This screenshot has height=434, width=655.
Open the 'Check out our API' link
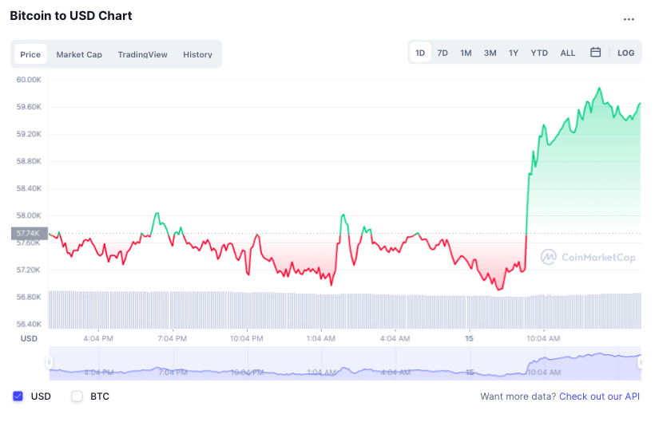tap(599, 397)
